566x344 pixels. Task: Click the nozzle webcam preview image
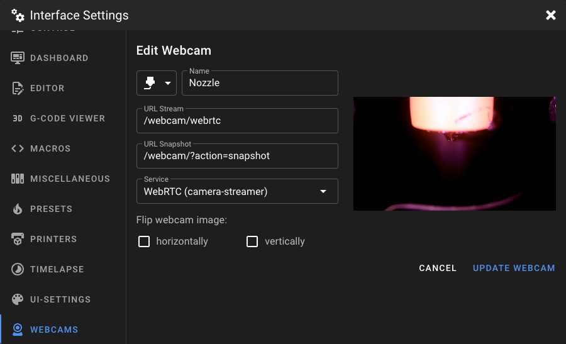pos(455,154)
